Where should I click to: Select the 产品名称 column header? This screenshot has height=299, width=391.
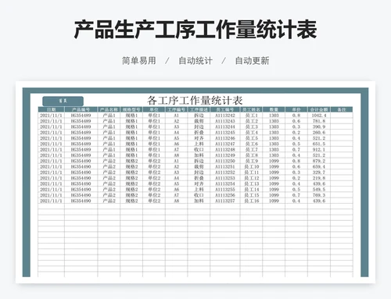click(x=109, y=109)
